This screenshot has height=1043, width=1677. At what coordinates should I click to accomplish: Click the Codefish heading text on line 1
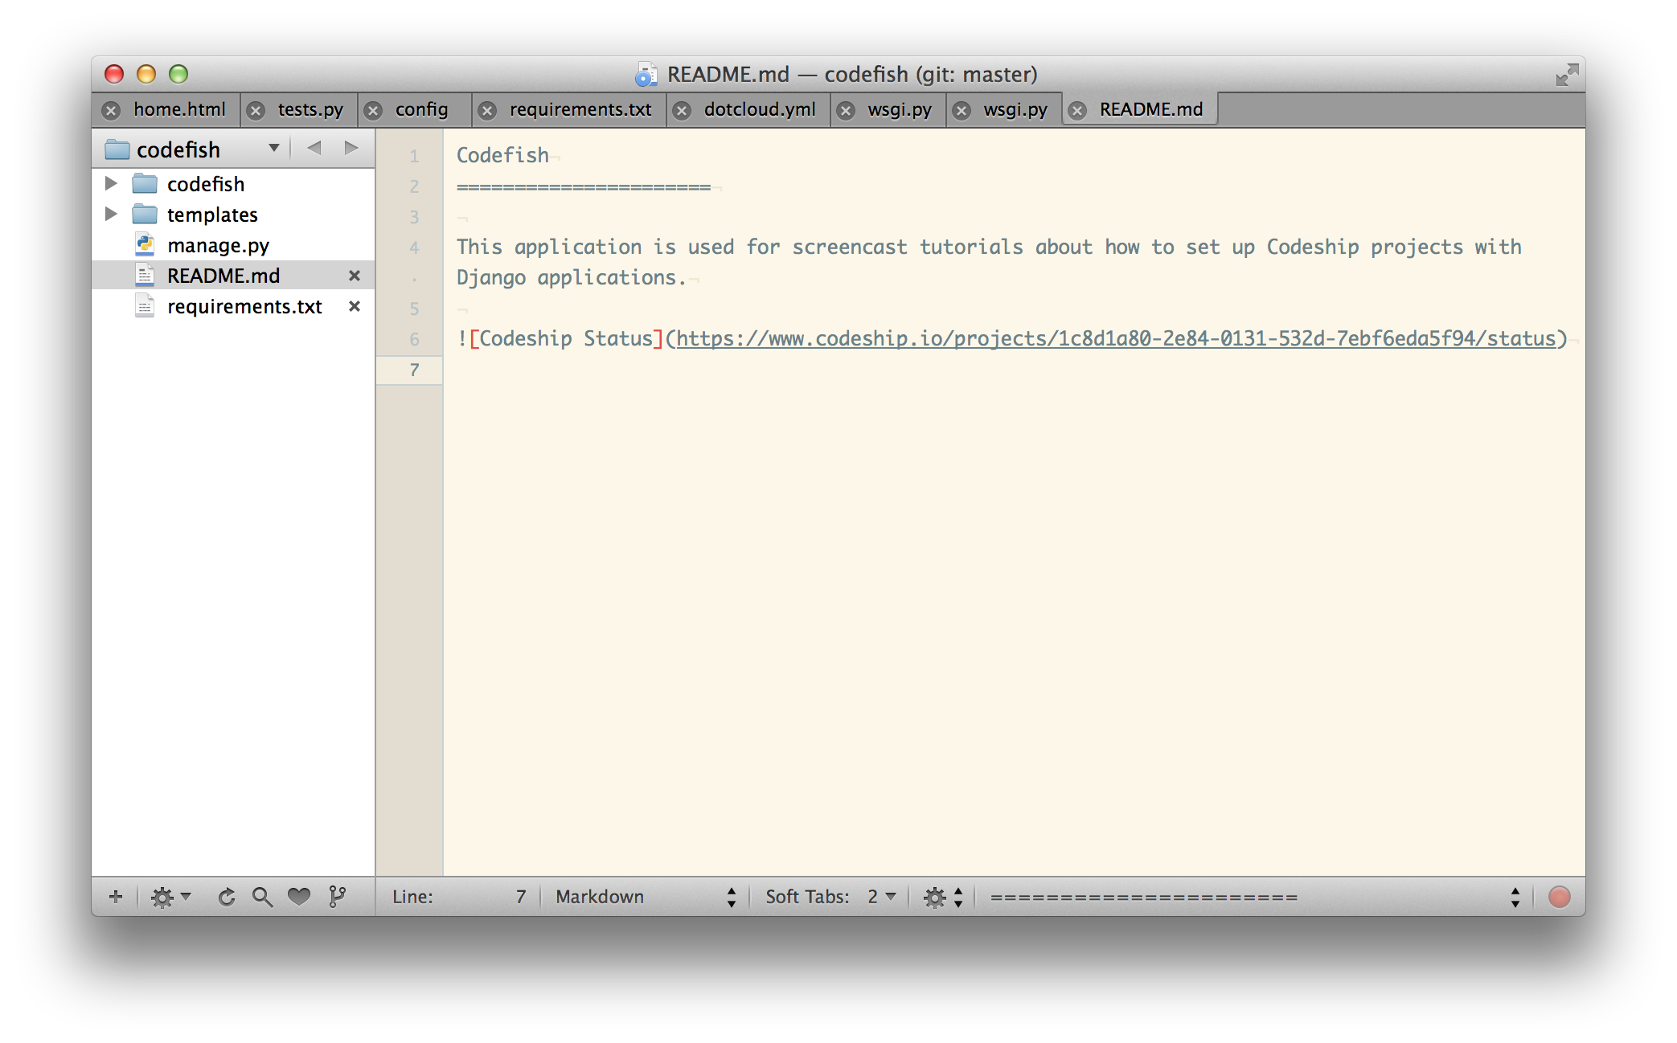(x=502, y=155)
